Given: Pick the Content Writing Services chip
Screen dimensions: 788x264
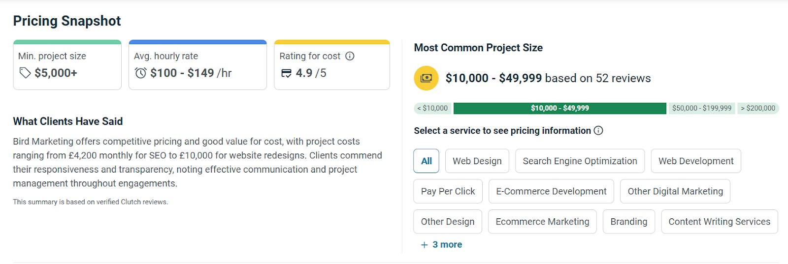Looking at the screenshot, I should coord(719,222).
